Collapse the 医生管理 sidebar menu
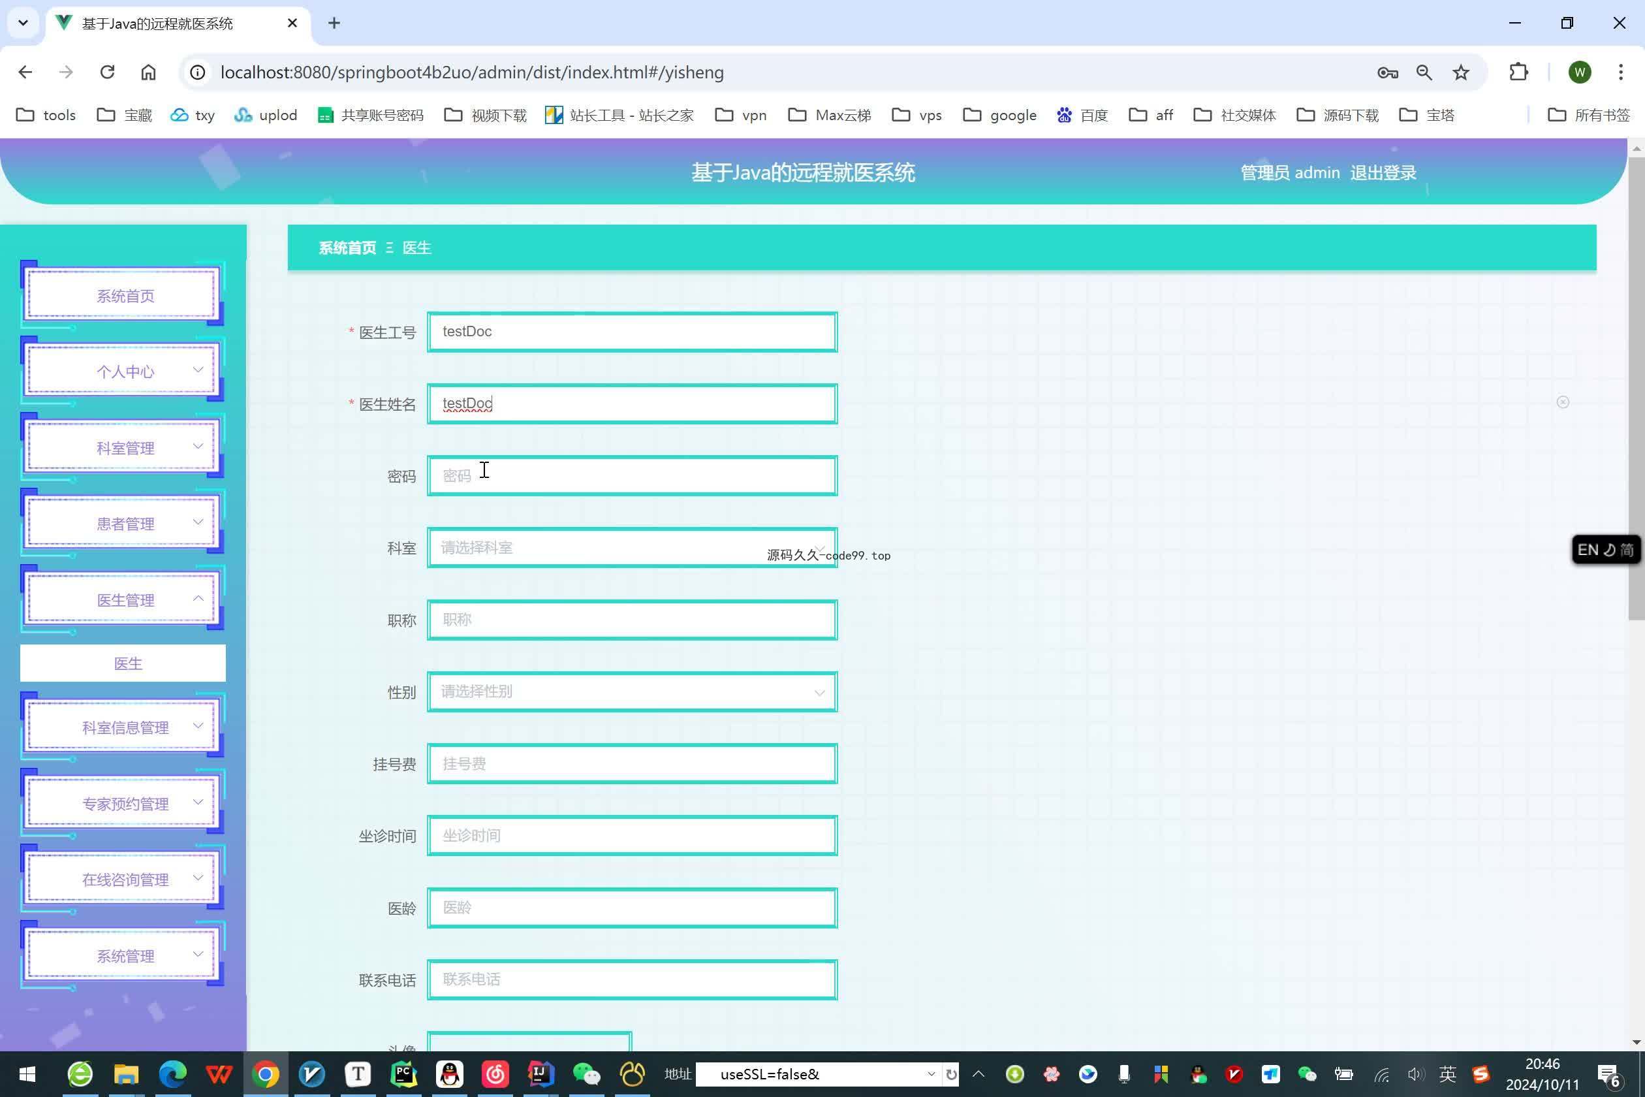 (x=123, y=599)
